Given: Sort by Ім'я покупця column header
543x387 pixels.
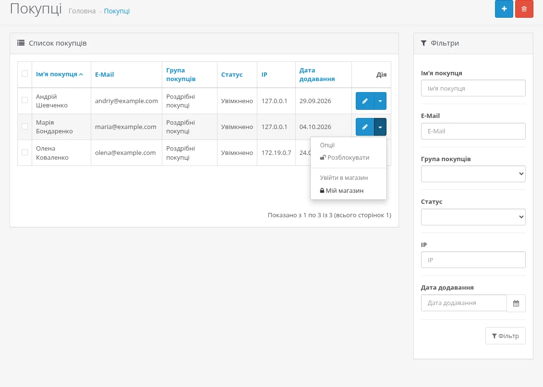Looking at the screenshot, I should (x=59, y=74).
